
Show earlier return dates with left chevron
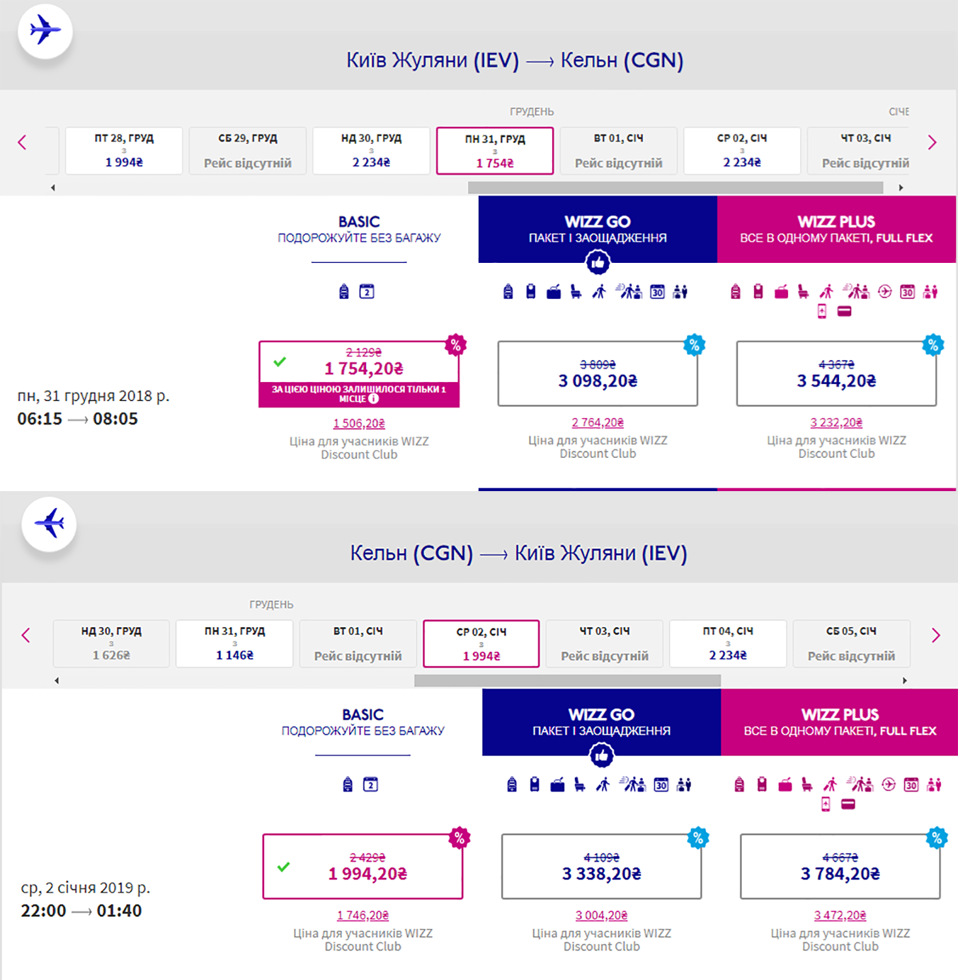(x=26, y=635)
